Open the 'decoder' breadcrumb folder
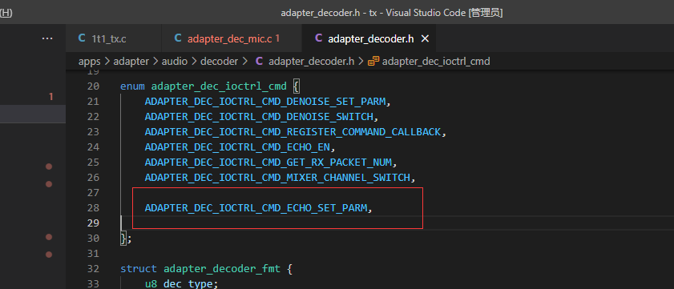Viewport: 674px width, 289px height. [220, 62]
